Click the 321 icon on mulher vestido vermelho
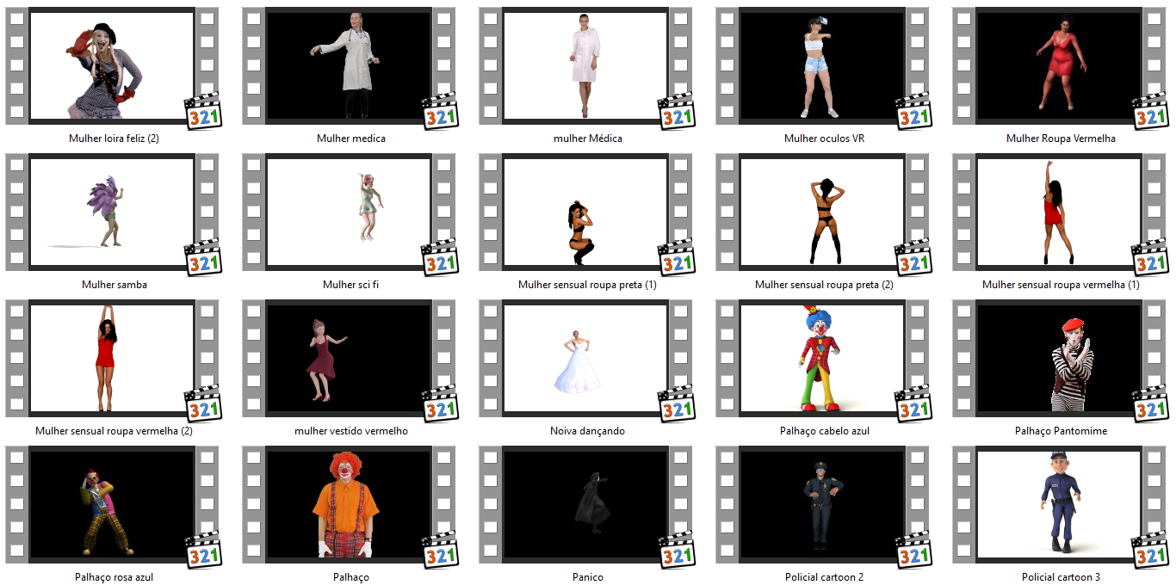 tap(440, 404)
